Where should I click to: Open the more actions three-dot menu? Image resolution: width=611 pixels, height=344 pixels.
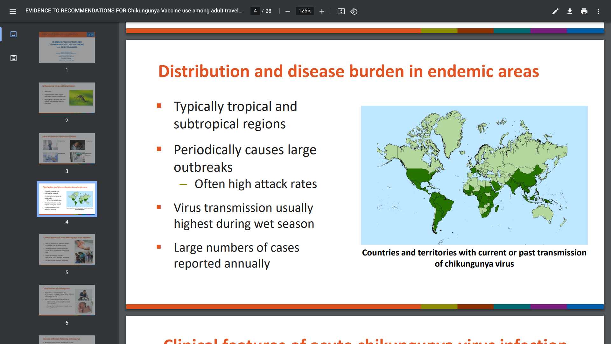point(598,11)
